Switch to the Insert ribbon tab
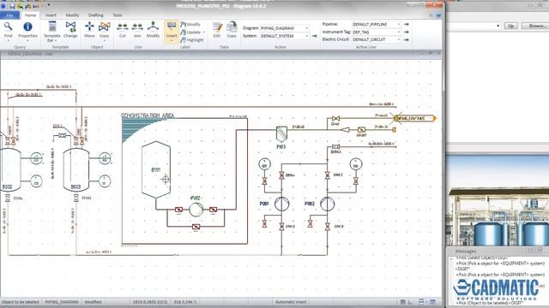The width and height of the screenshot is (549, 308). pyautogui.click(x=51, y=15)
